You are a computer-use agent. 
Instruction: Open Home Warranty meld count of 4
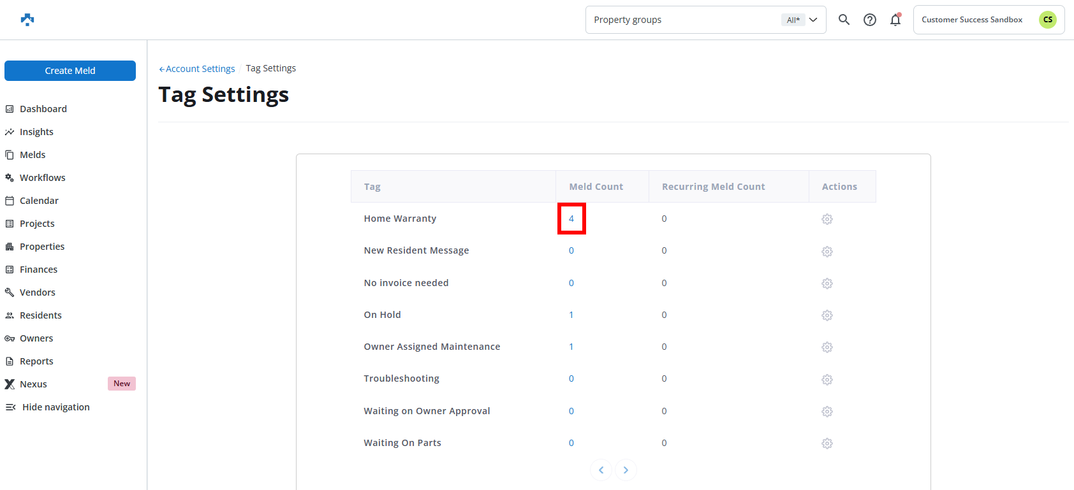[571, 219]
